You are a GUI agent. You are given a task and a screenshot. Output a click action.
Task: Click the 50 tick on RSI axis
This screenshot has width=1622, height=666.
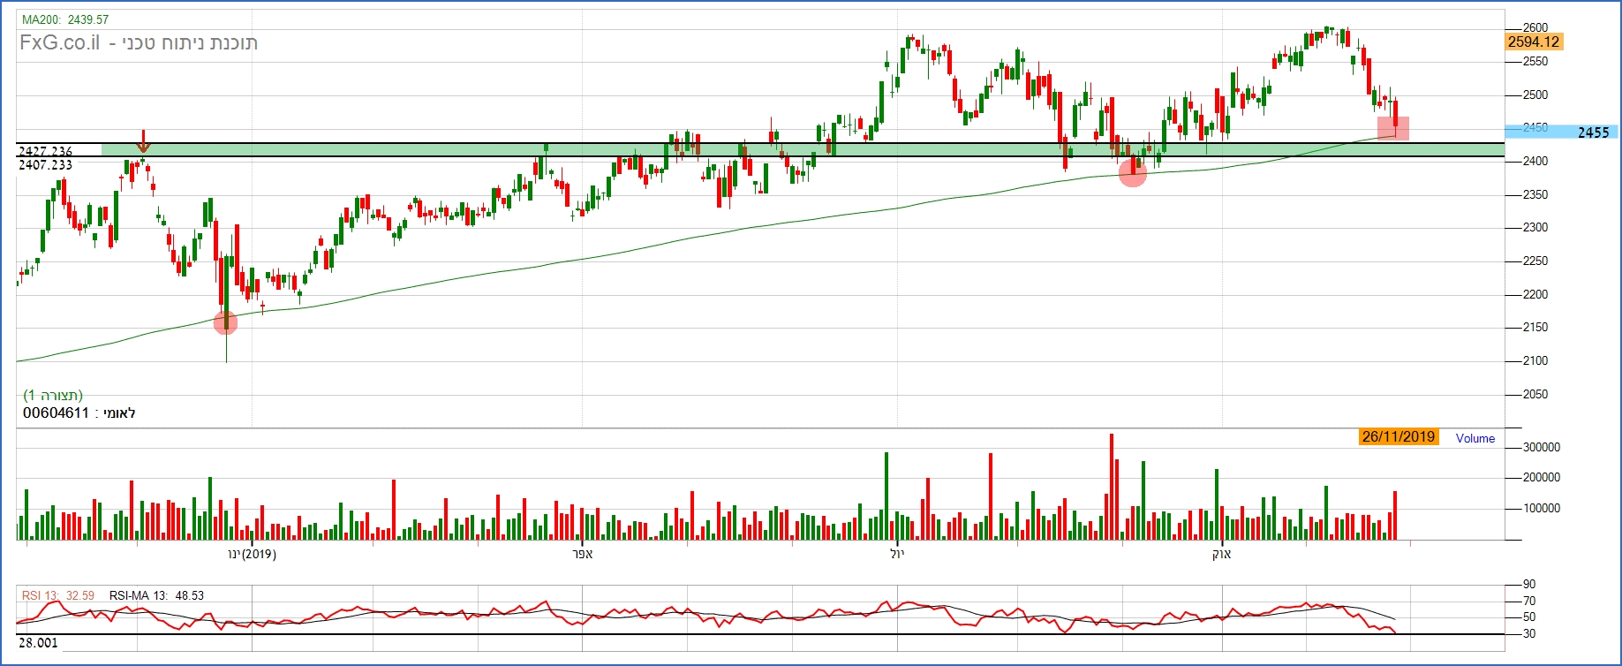click(x=1529, y=617)
